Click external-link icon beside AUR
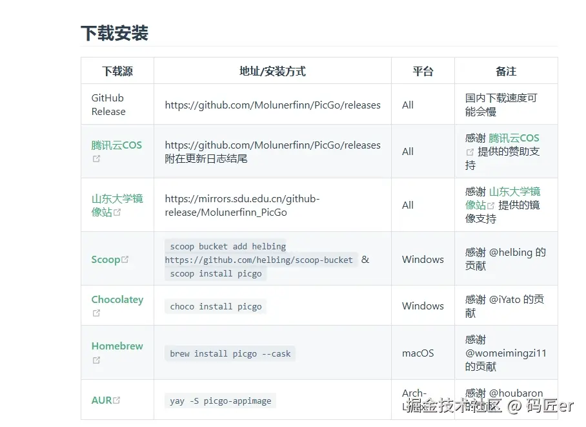Viewport: 586px width, 427px height. pos(117,400)
